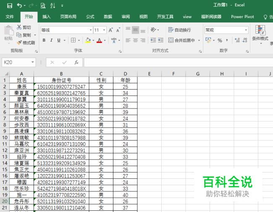
Task: Switch to the 数据 Data tab
Action: [x=108, y=16]
